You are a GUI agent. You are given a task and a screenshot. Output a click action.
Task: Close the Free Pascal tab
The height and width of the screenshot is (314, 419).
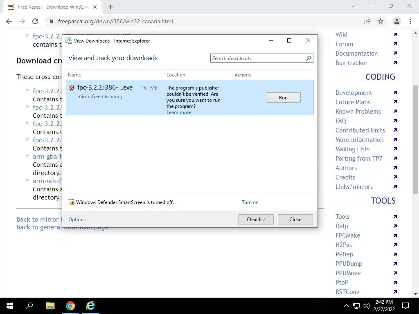pyautogui.click(x=95, y=7)
